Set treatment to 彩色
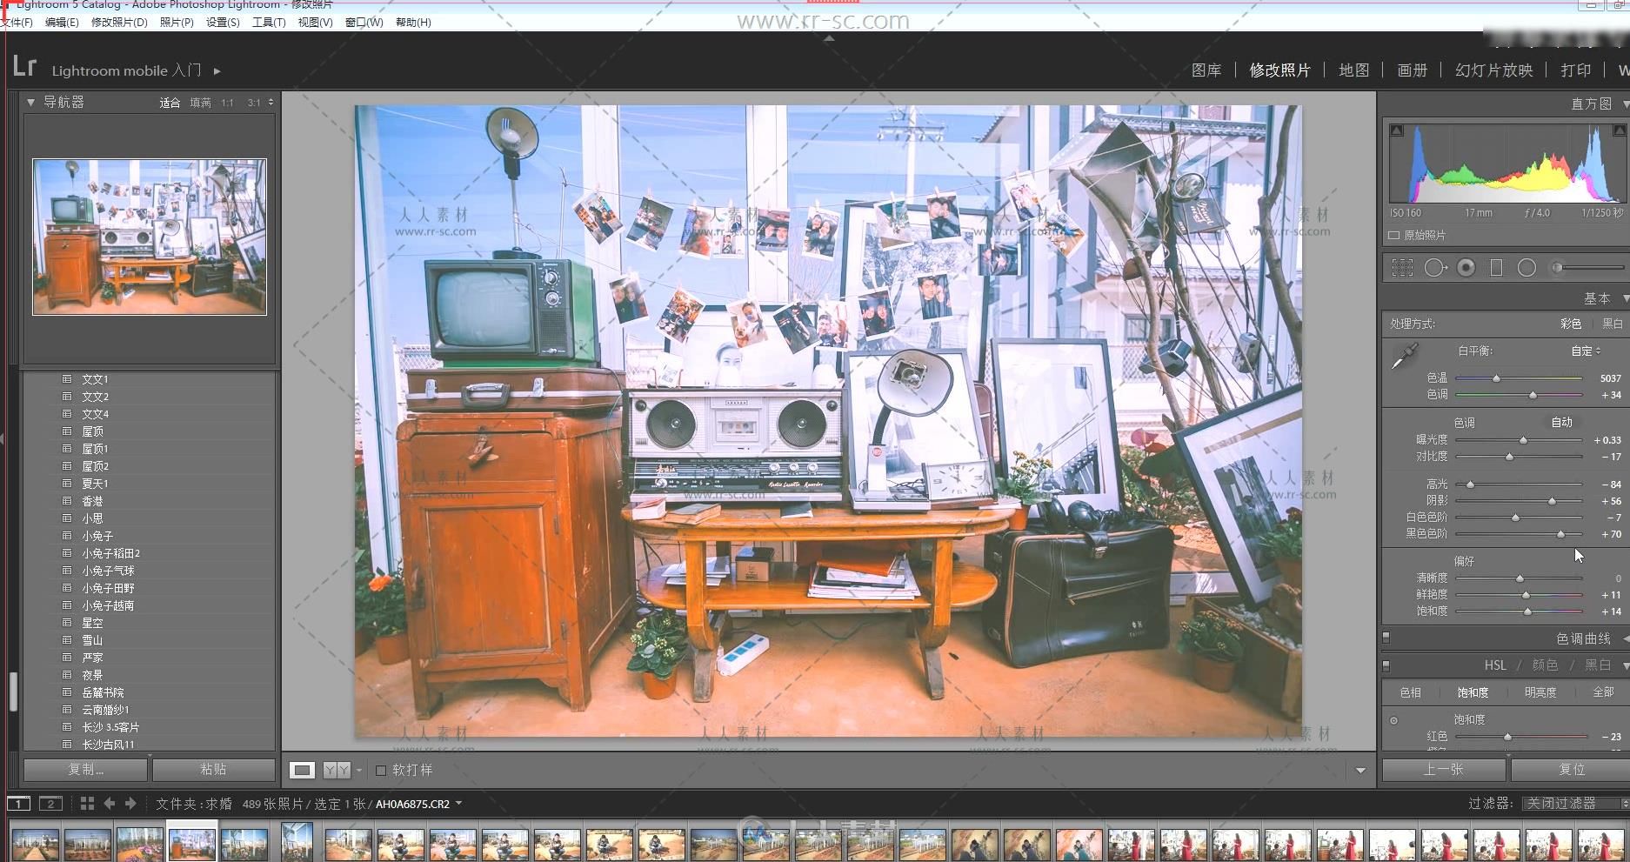 [1571, 324]
